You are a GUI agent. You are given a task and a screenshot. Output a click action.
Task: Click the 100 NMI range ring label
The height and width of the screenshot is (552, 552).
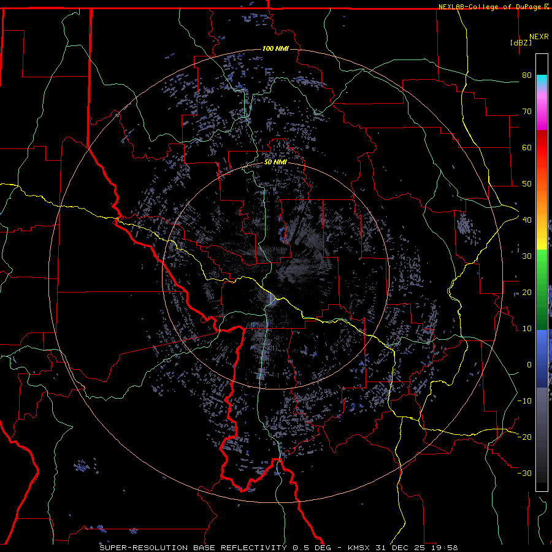(x=275, y=48)
